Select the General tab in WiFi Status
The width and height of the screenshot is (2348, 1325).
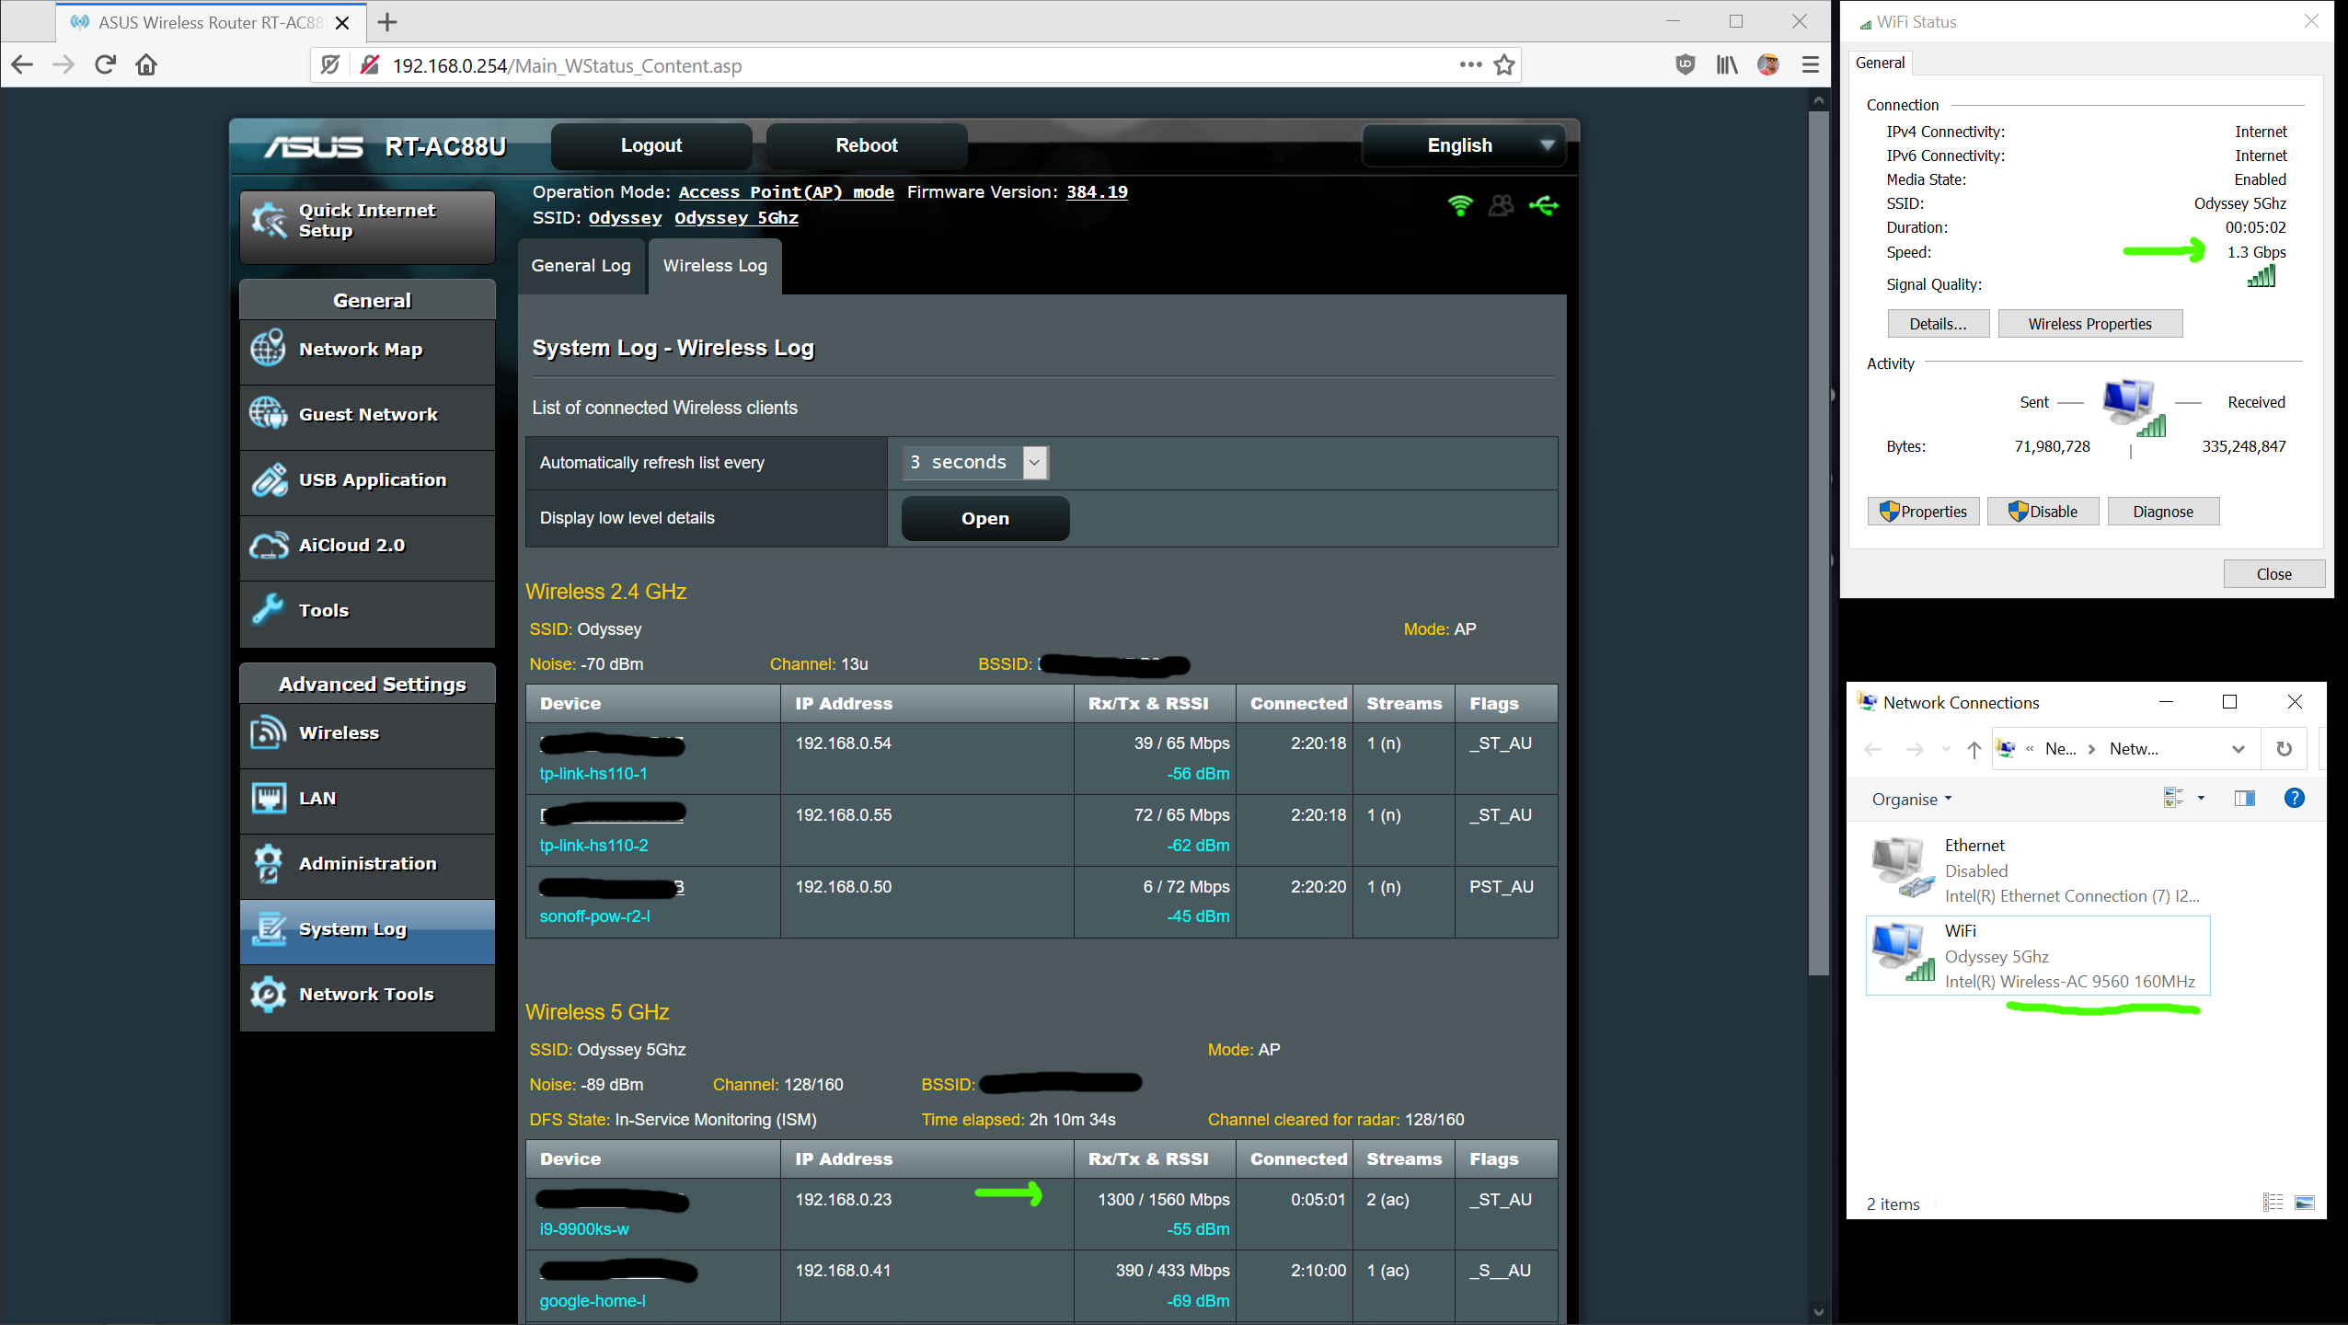click(x=1880, y=62)
